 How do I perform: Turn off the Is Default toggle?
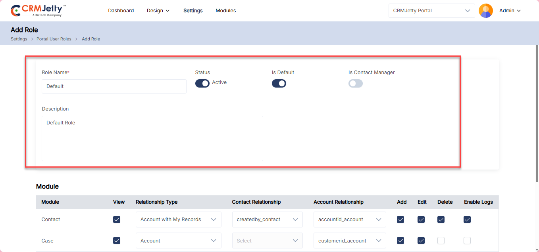(x=279, y=83)
